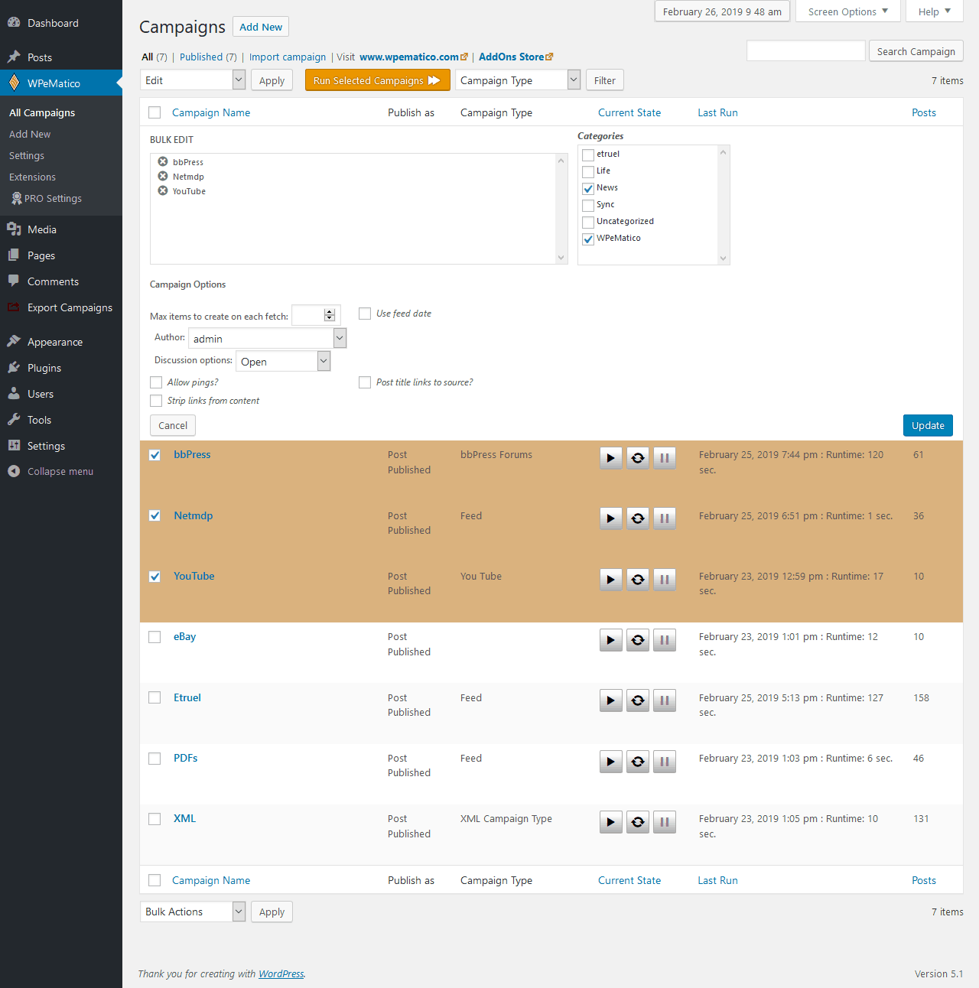Image resolution: width=979 pixels, height=988 pixels.
Task: Open Export Campaigns in the sidebar
Action: point(70,307)
